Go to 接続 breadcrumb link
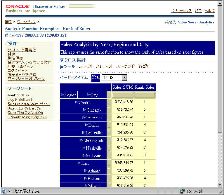This screenshot has width=224, height=195. click(8, 22)
